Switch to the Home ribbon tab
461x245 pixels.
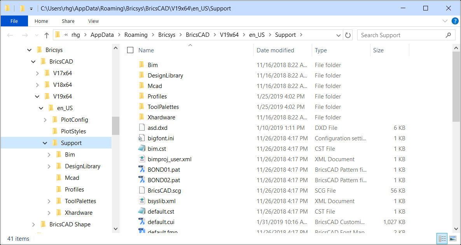pos(42,21)
